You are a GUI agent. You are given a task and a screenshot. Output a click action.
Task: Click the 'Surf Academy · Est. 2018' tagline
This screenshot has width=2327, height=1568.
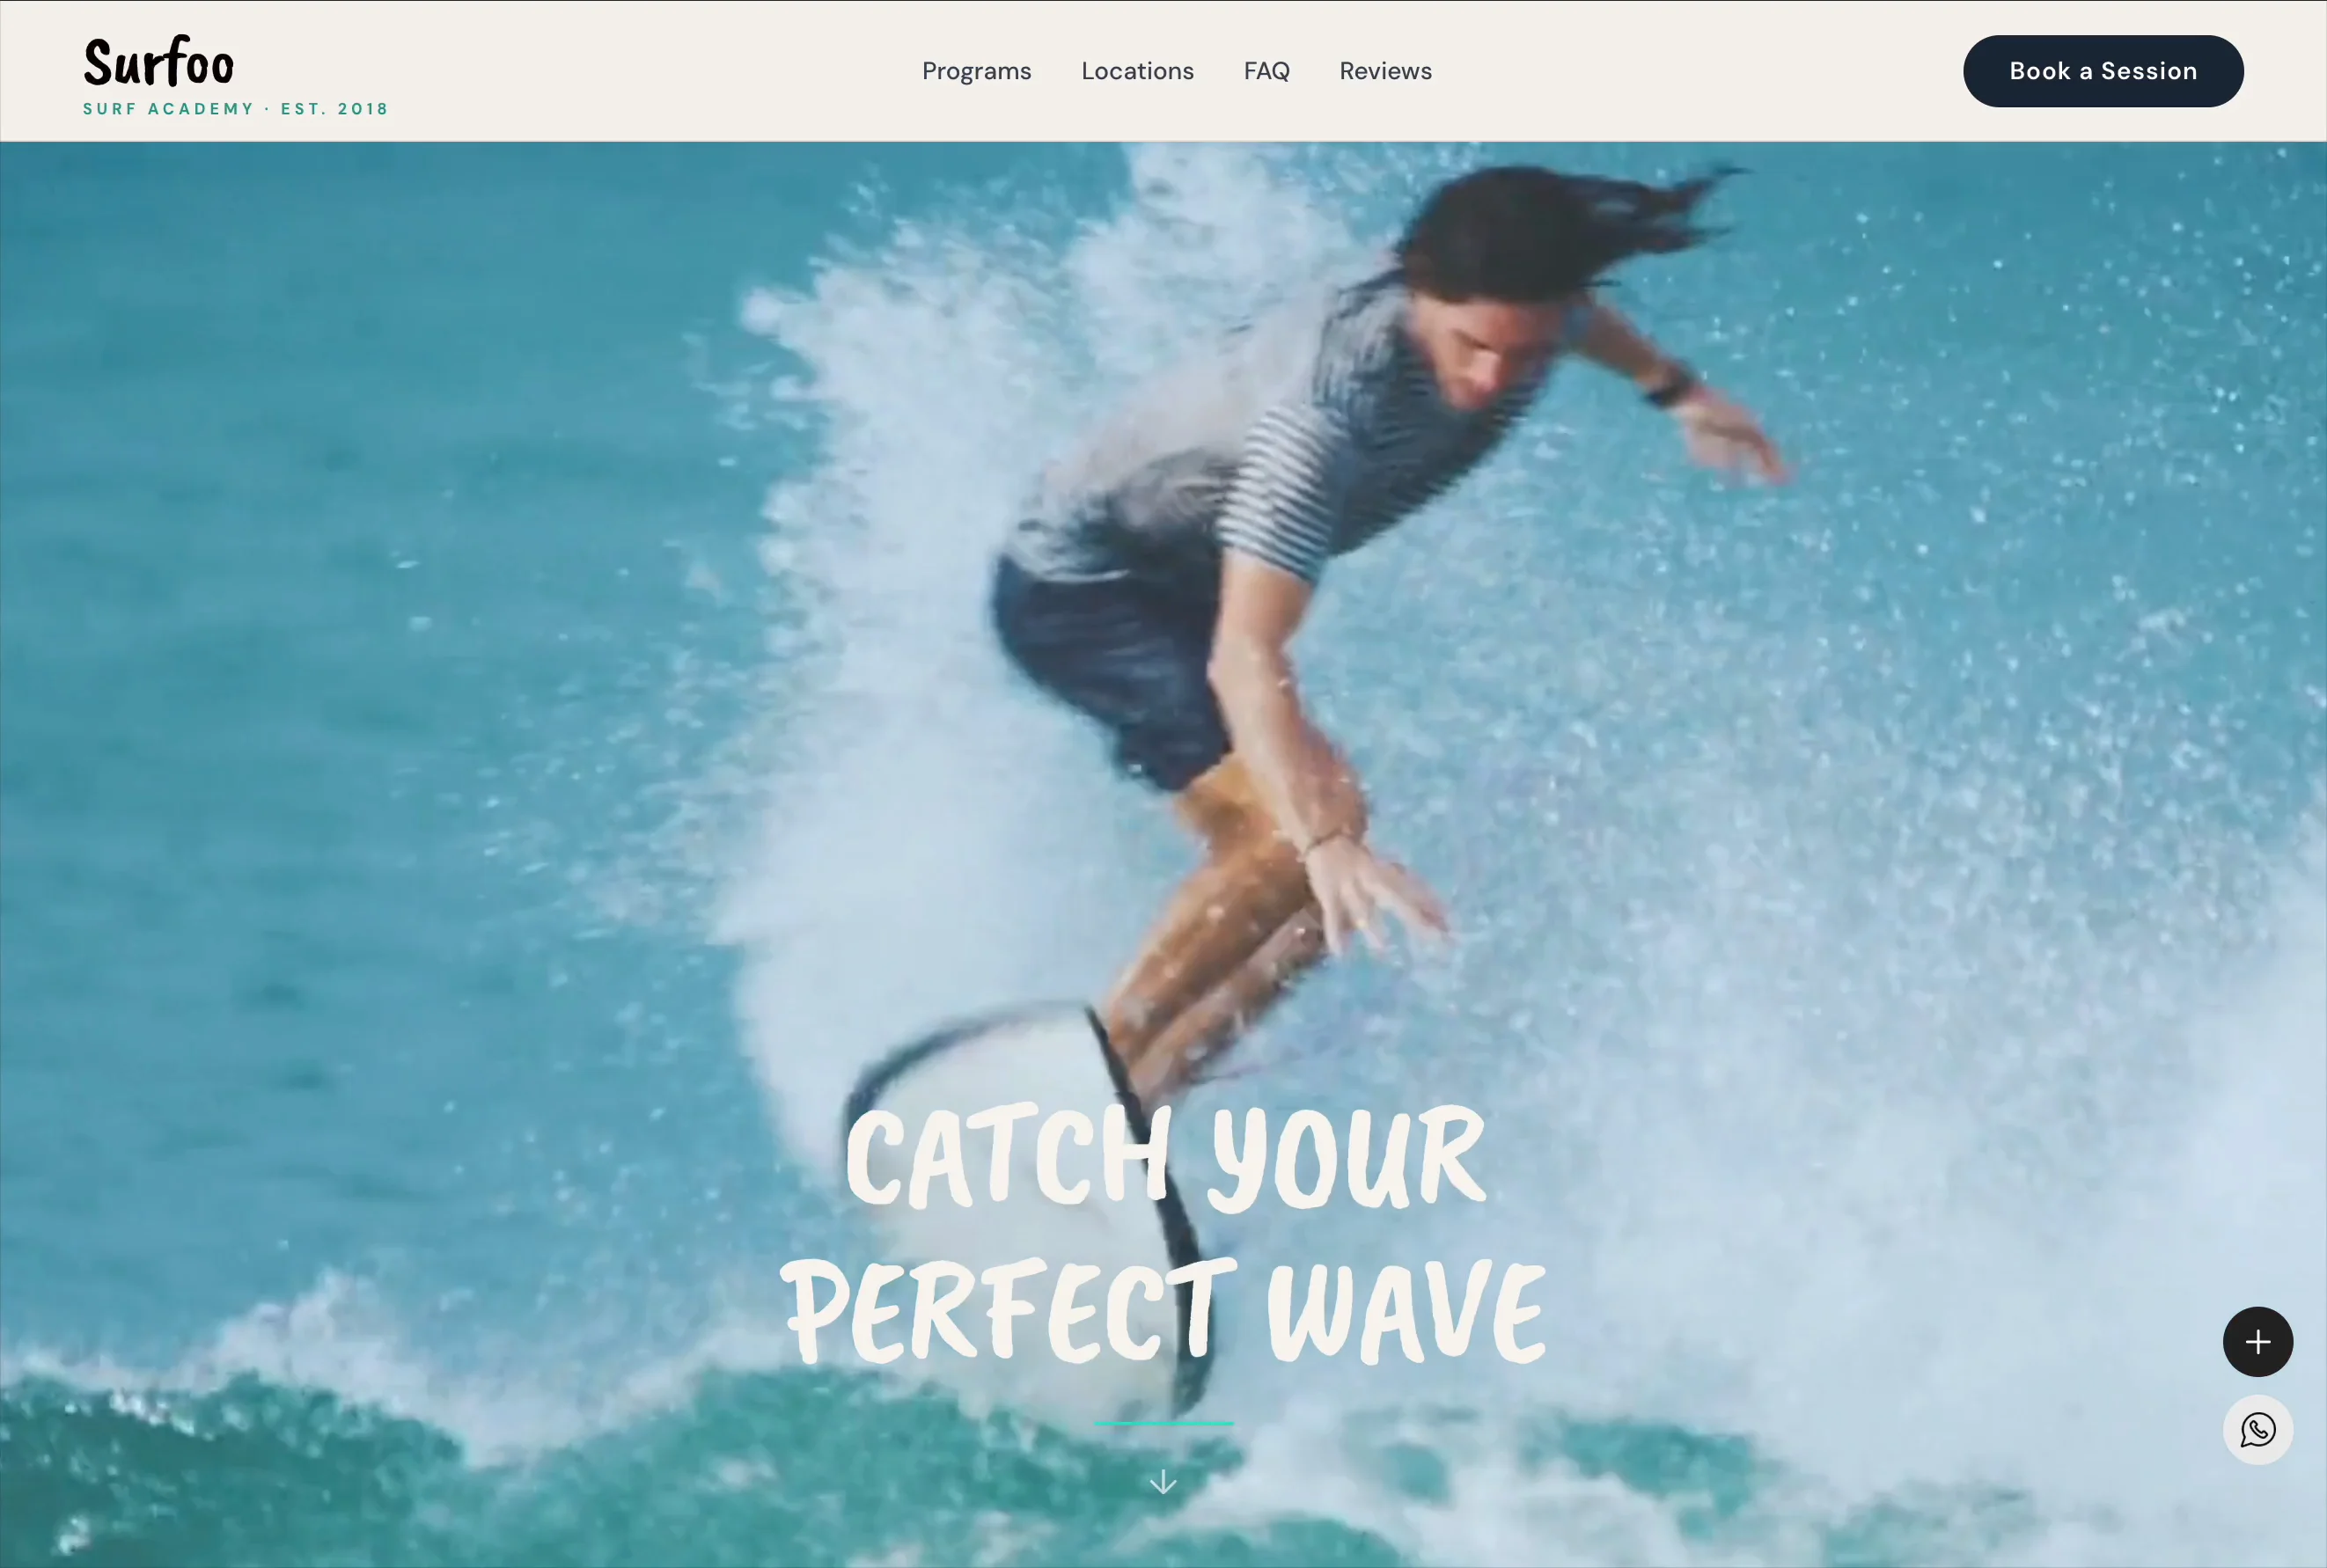[x=235, y=109]
